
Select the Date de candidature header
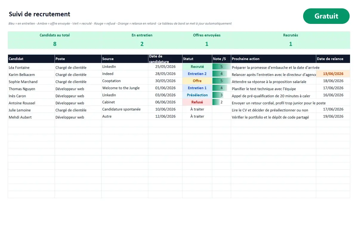tap(165, 59)
